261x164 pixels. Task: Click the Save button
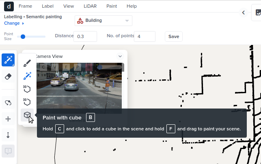(x=173, y=36)
